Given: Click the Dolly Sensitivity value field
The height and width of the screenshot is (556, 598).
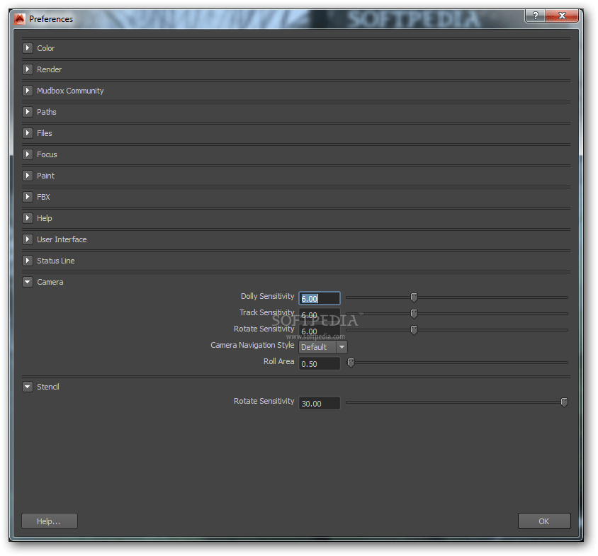Looking at the screenshot, I should coord(320,298).
